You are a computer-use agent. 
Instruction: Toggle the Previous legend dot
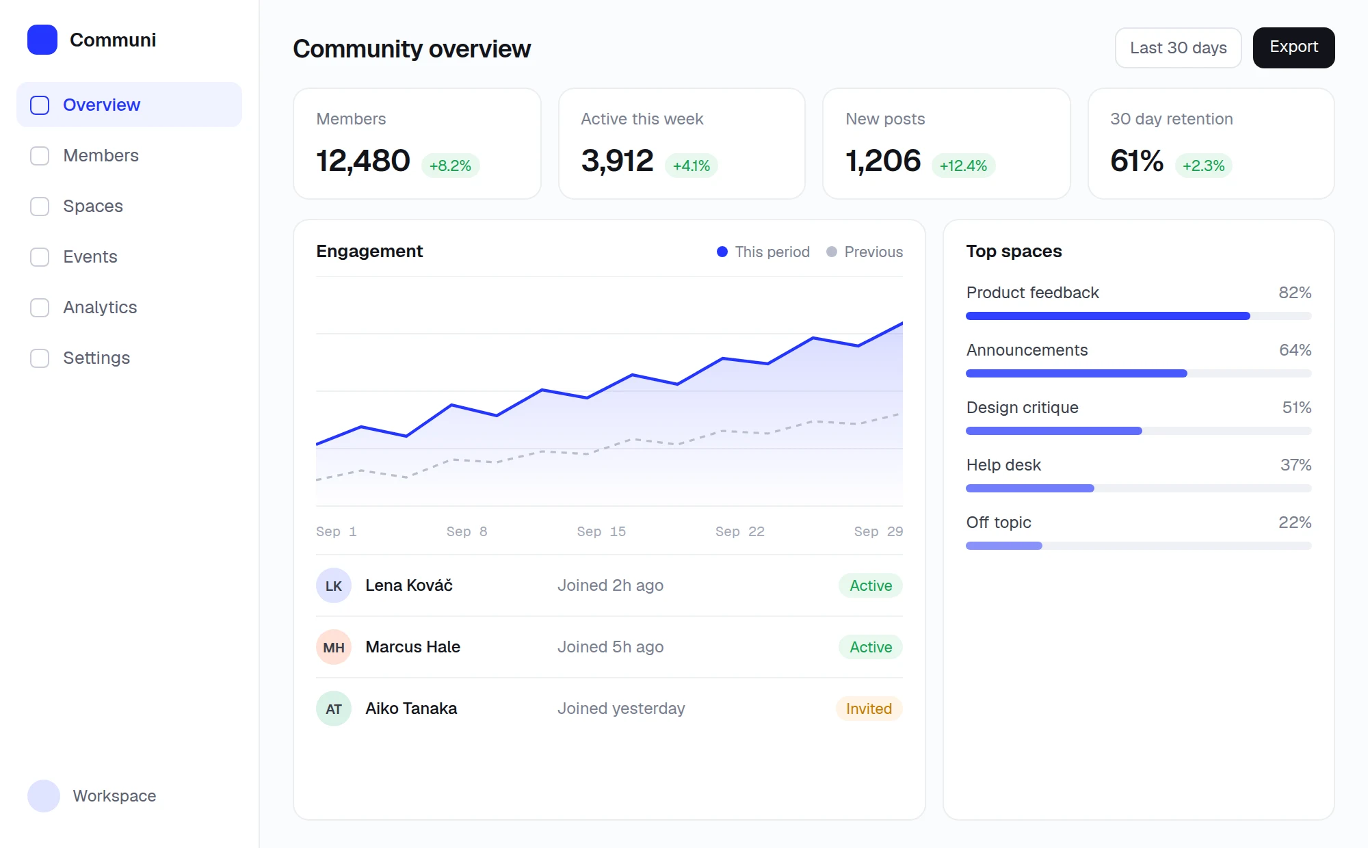point(832,252)
